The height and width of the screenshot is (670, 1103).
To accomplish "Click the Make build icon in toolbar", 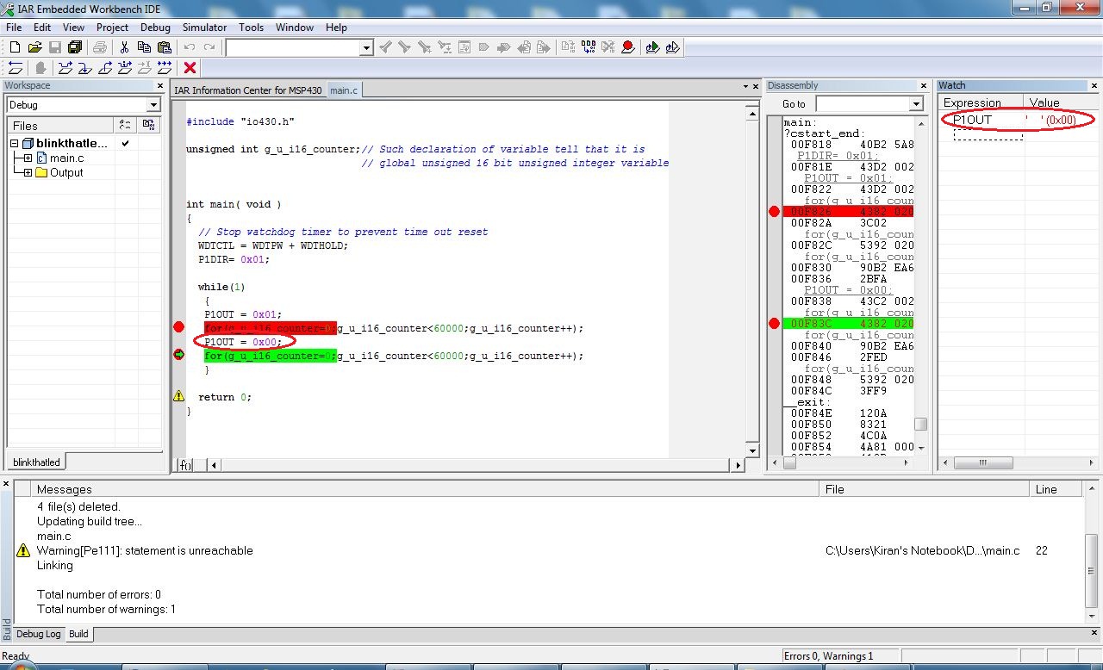I will pyautogui.click(x=589, y=47).
